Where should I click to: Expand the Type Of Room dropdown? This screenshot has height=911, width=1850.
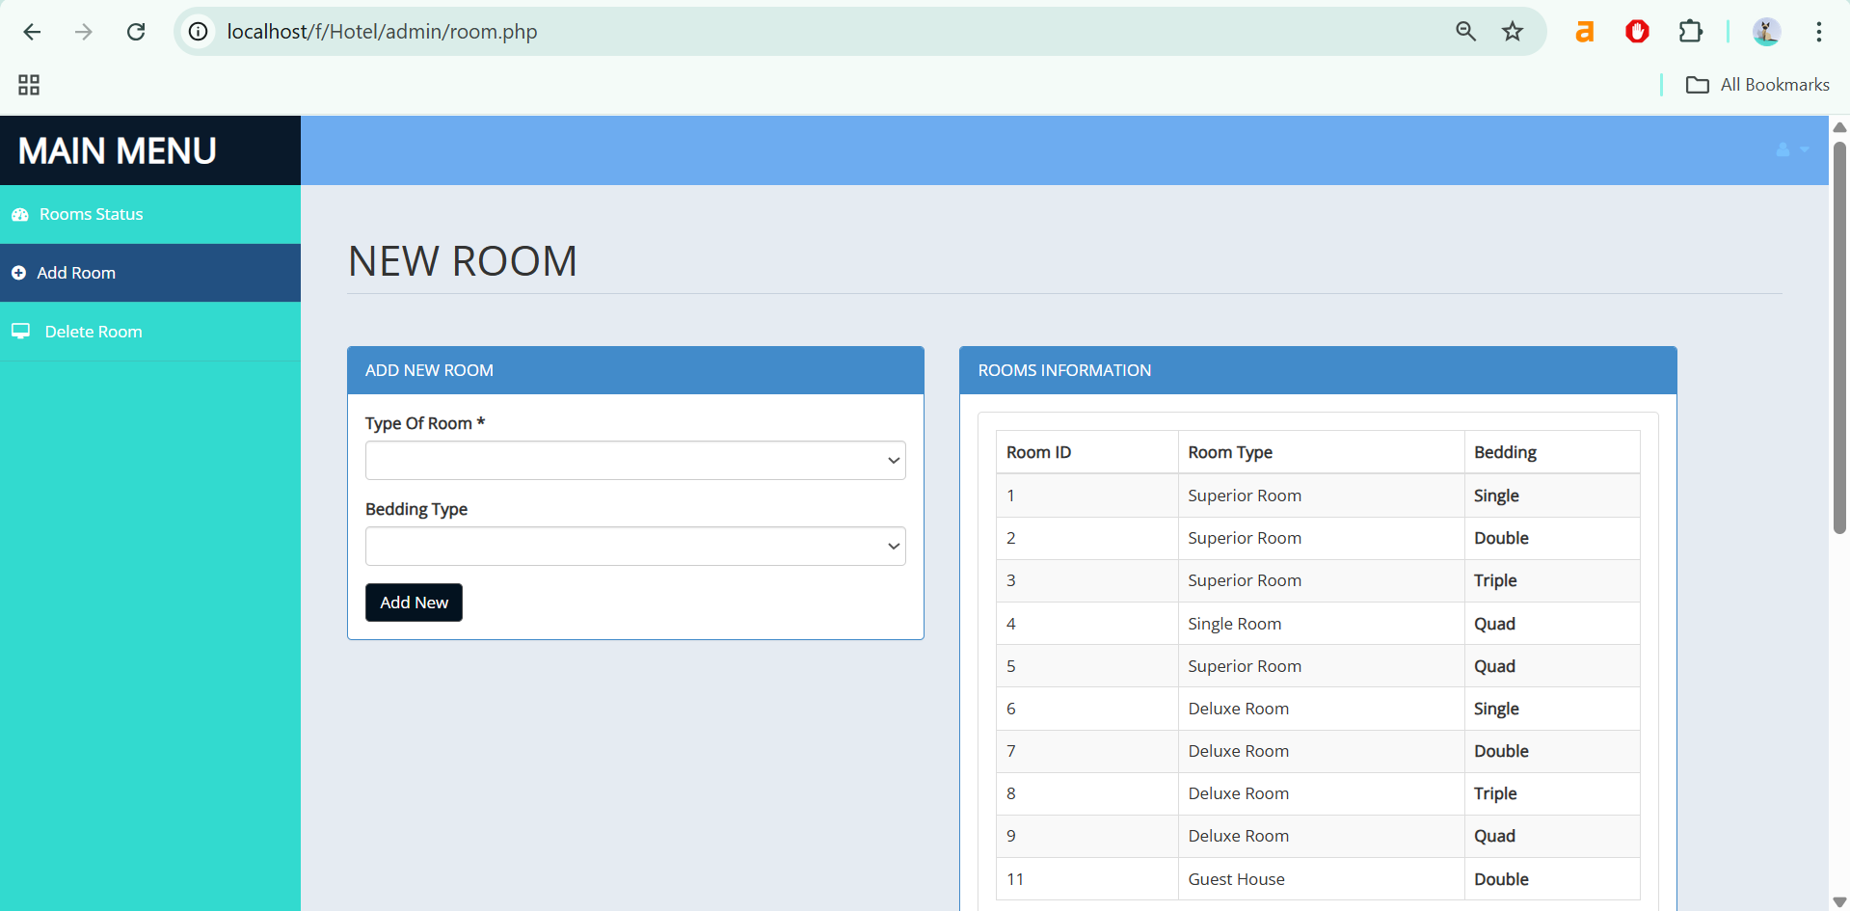[x=634, y=461]
